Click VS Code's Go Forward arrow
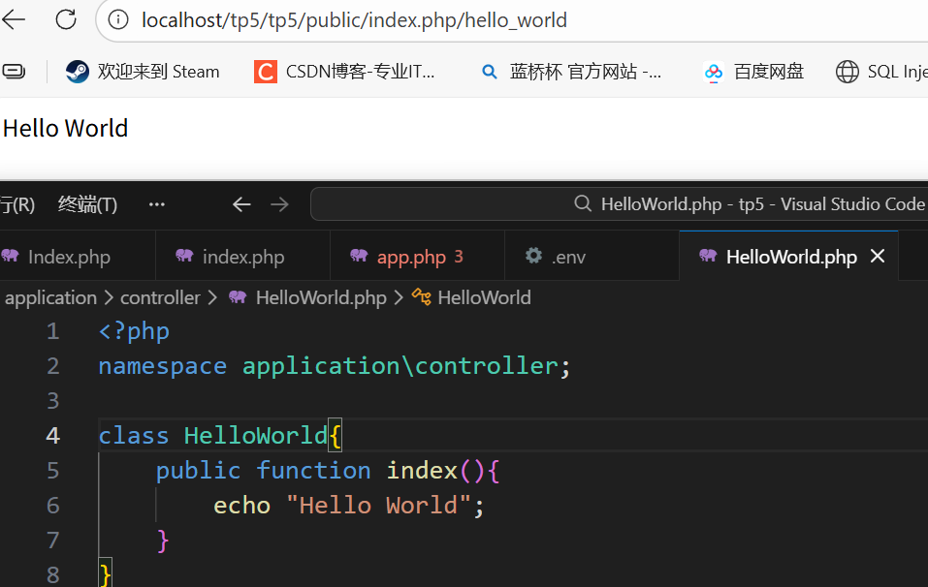 [279, 204]
